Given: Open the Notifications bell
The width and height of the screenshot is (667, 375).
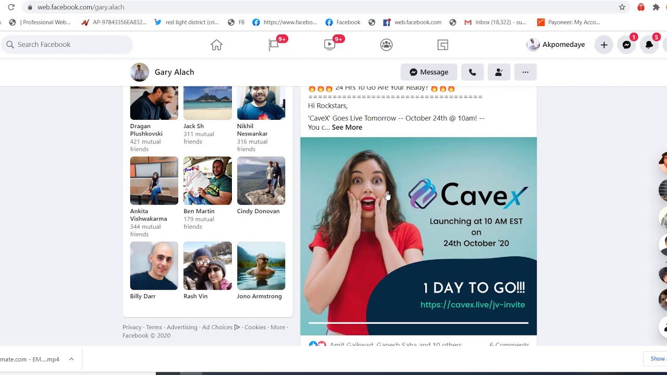Looking at the screenshot, I should 649,45.
